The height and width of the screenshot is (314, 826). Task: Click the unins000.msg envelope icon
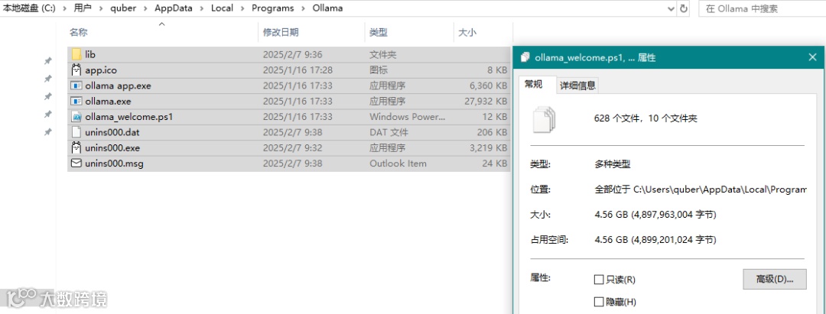coord(76,163)
